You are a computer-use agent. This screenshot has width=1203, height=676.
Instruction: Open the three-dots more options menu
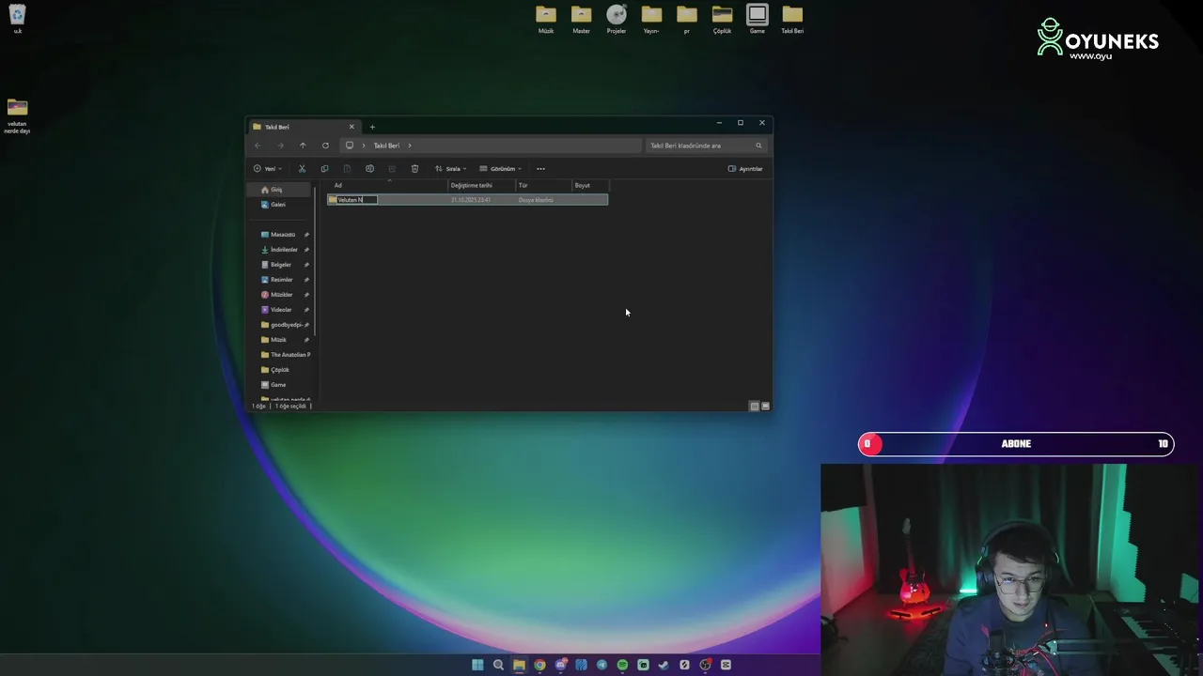pyautogui.click(x=540, y=169)
